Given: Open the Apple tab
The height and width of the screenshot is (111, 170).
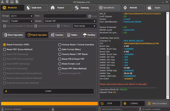Looking at the screenshot, I should pos(158,8).
